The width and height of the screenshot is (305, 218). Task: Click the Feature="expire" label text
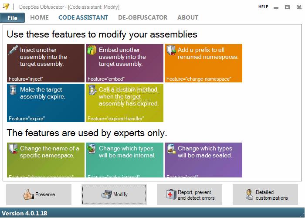[27, 119]
